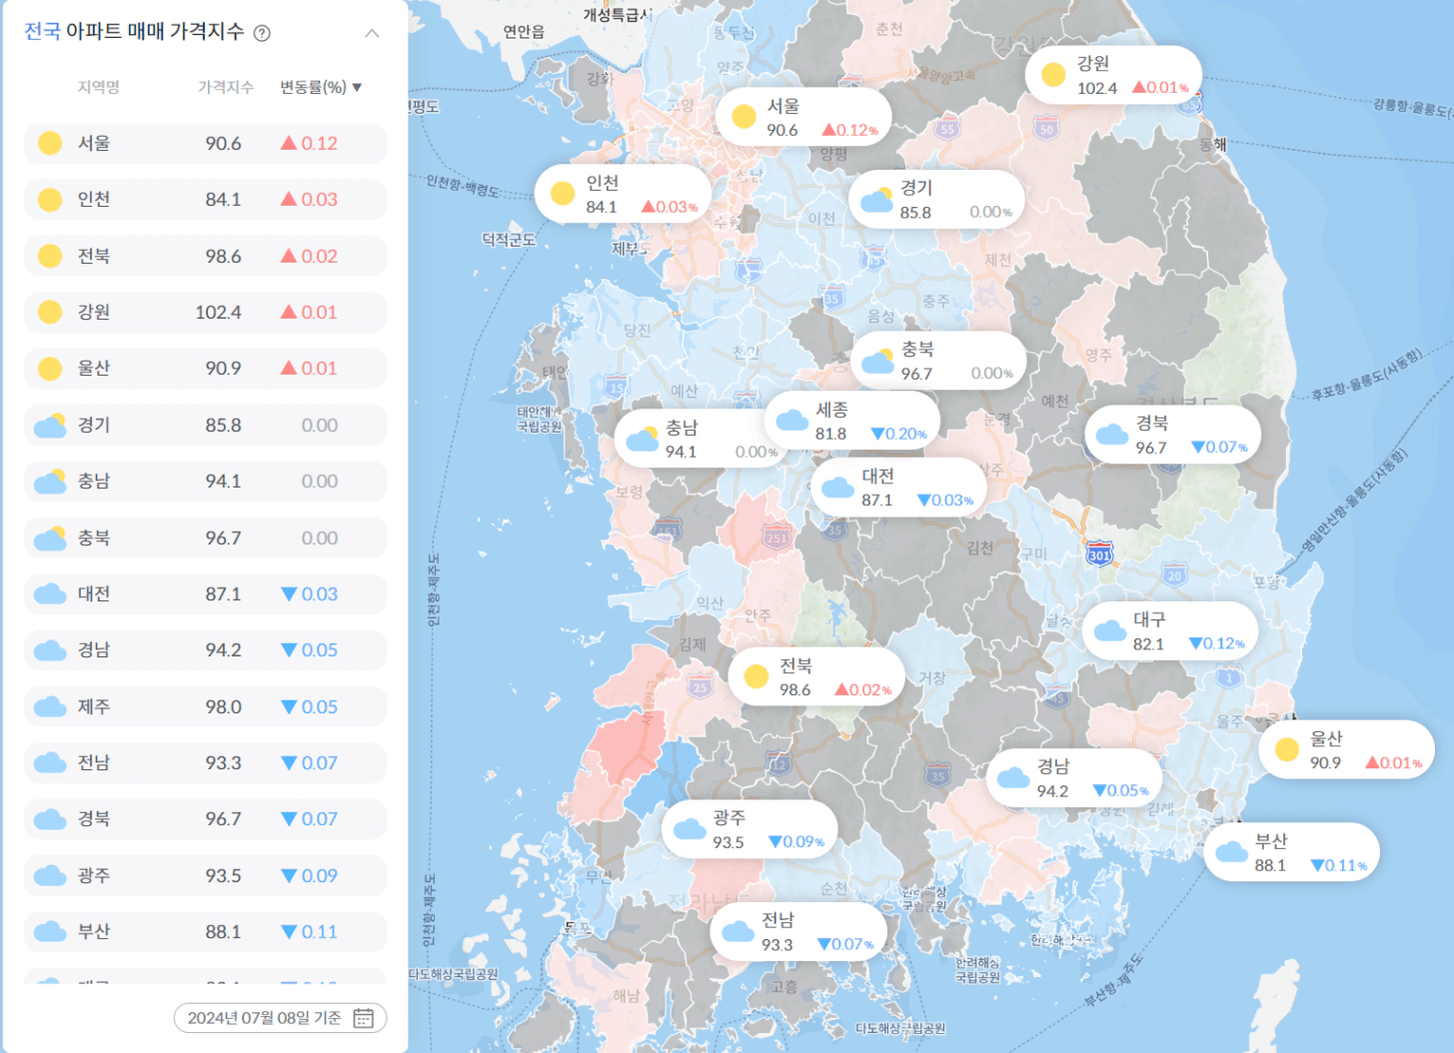This screenshot has width=1454, height=1053.
Task: Click the cloud icon in 부산 map bubble
Action: (x=1231, y=851)
